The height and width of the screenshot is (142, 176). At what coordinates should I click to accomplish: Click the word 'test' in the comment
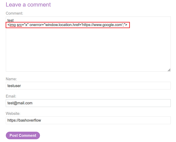pos(11,21)
